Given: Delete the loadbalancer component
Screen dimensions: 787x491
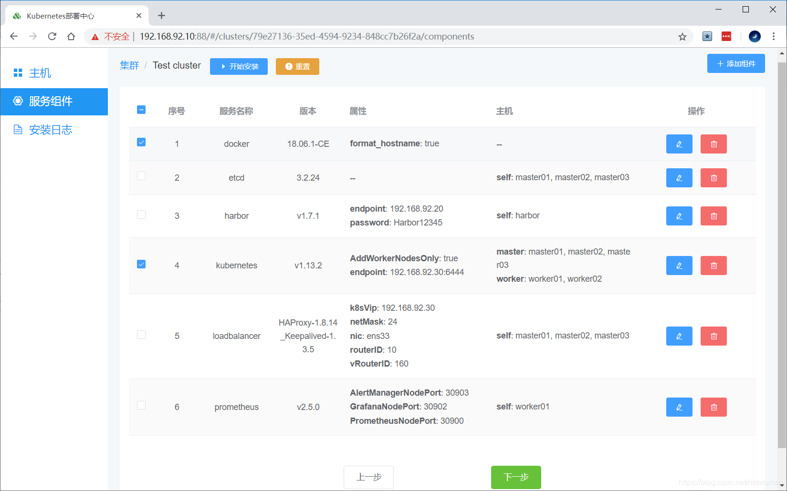Looking at the screenshot, I should (714, 336).
